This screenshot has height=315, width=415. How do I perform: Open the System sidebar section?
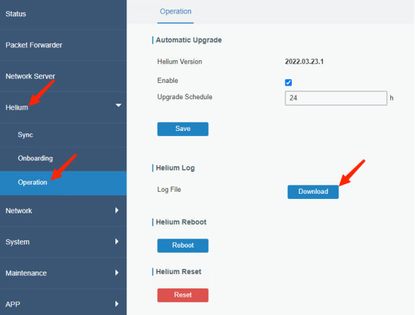[x=64, y=242]
